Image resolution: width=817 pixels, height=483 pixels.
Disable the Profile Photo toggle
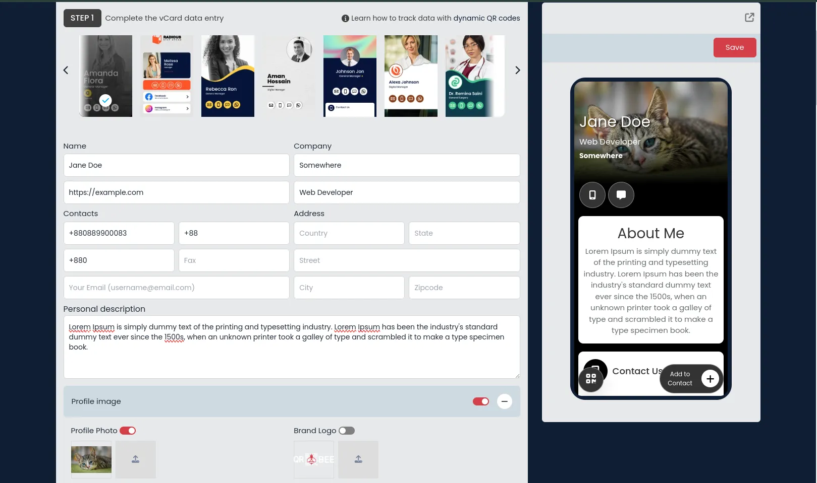128,431
